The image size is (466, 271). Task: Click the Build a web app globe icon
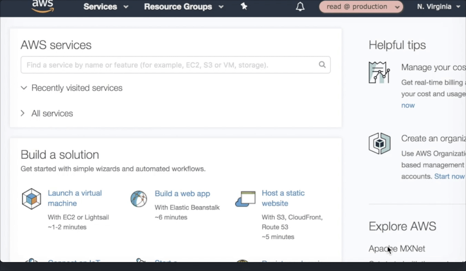tap(139, 199)
